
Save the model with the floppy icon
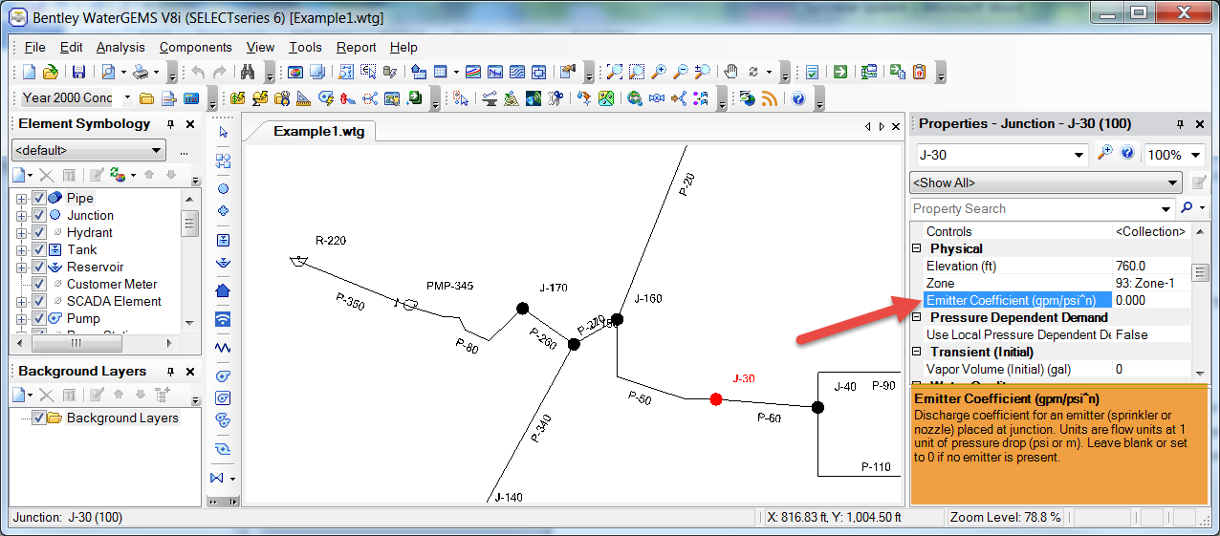78,73
